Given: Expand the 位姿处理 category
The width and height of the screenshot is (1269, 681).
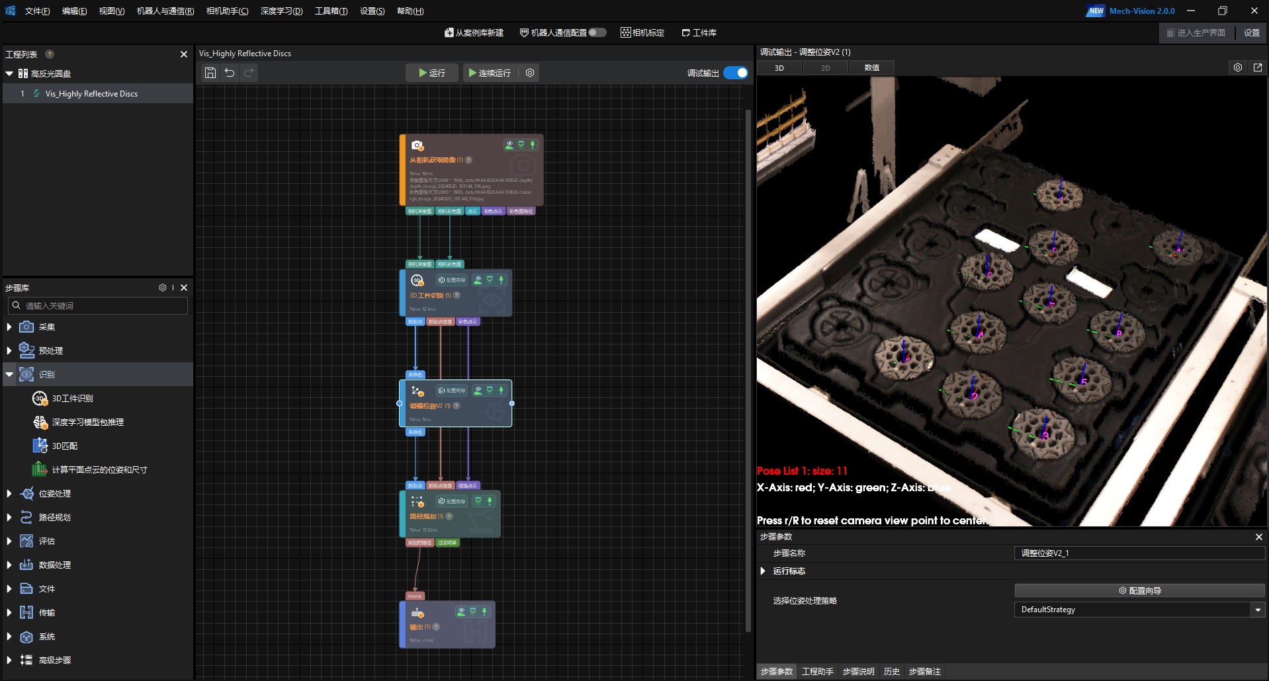Looking at the screenshot, I should point(9,494).
